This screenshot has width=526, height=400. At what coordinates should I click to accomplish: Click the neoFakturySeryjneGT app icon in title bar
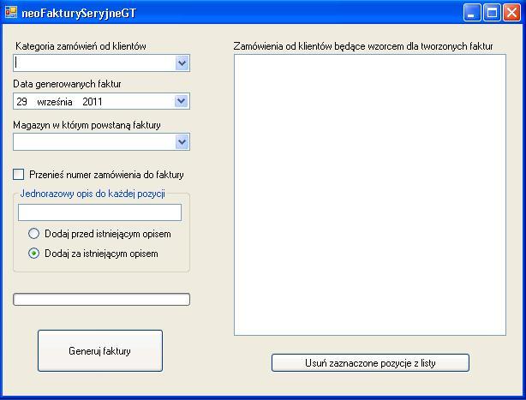(11, 12)
